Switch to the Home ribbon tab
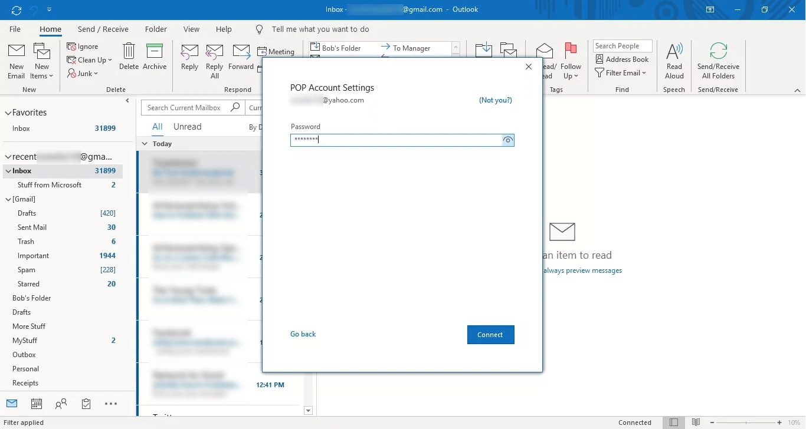Viewport: 806px width, 429px height. pos(50,29)
